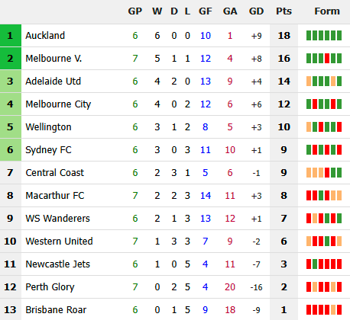350x320 pixels.
Task: Click the Pts column header
Action: coord(284,11)
